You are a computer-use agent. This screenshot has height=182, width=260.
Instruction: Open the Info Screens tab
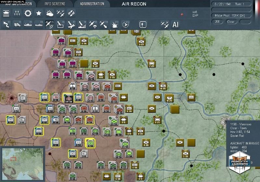point(55,4)
